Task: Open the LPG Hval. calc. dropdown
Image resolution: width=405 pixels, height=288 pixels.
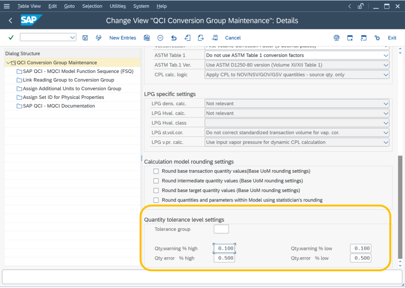Action: [386, 113]
